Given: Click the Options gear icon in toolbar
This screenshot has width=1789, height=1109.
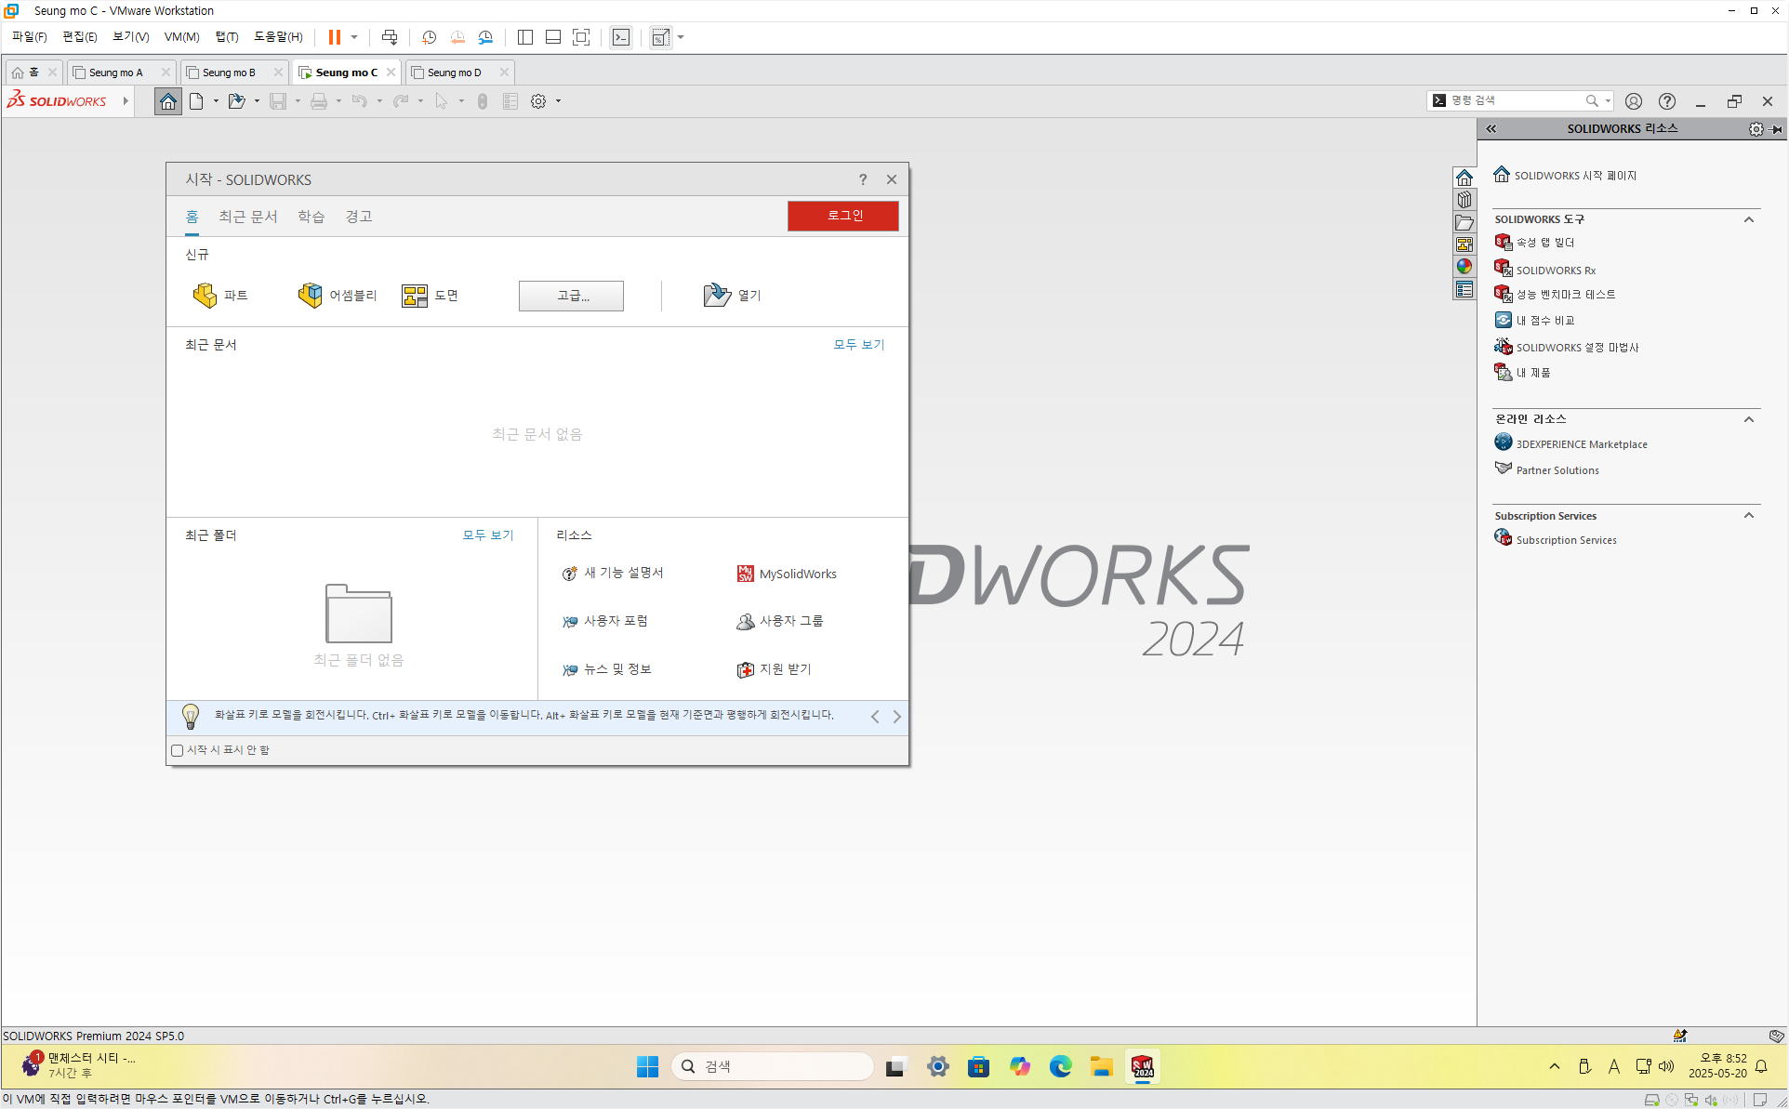Looking at the screenshot, I should tap(538, 101).
